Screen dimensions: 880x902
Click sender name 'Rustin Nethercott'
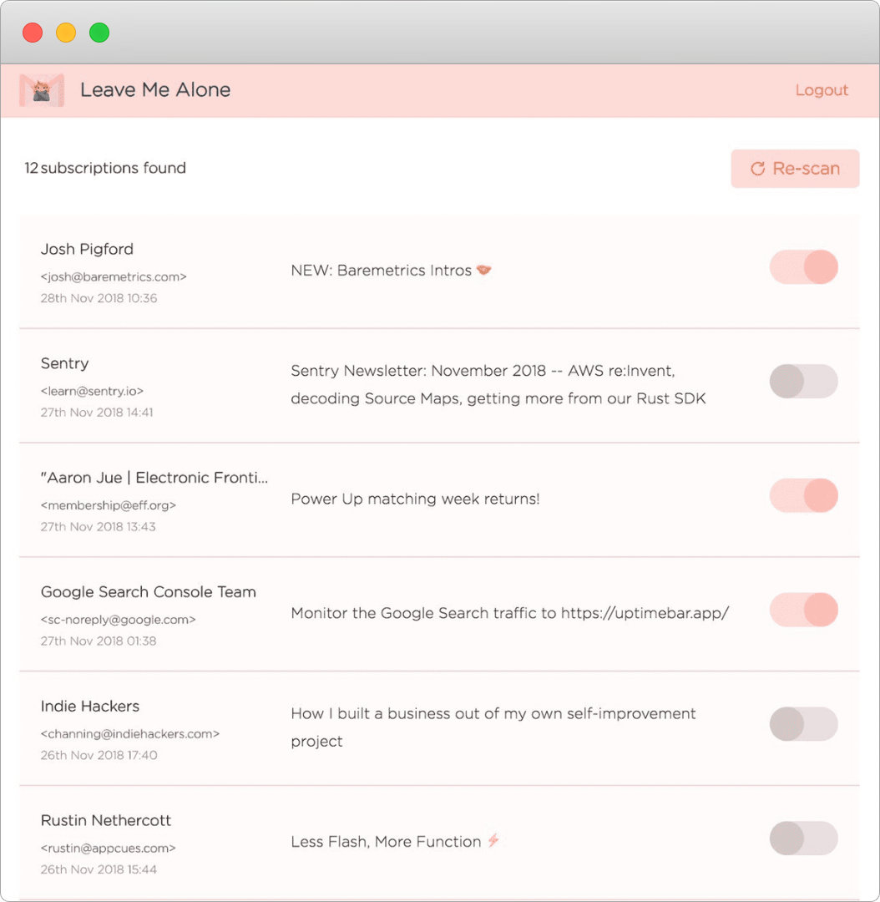pos(106,820)
